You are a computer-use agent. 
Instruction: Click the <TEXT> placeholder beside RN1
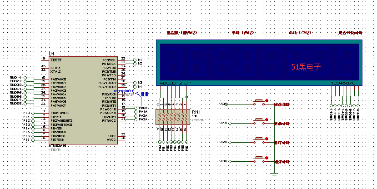pyautogui.click(x=198, y=120)
